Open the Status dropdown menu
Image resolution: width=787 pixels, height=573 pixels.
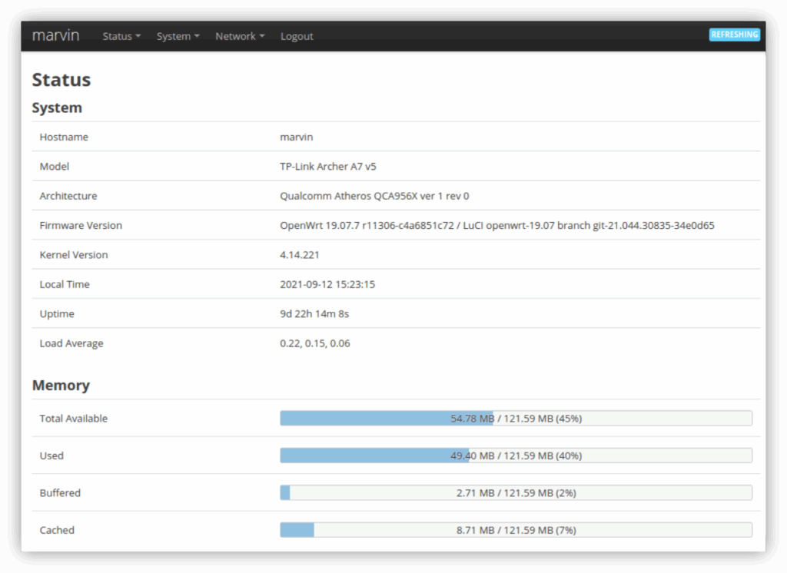(121, 36)
